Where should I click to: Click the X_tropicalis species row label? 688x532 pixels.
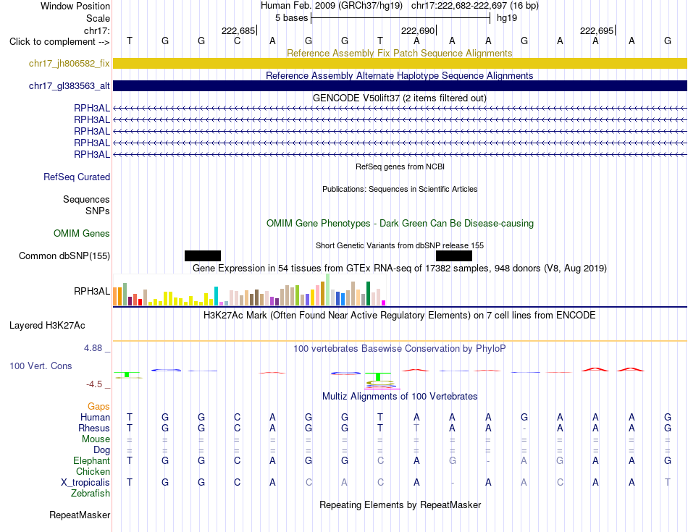pyautogui.click(x=85, y=483)
